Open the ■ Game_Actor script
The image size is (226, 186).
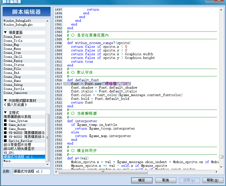coord(24,125)
